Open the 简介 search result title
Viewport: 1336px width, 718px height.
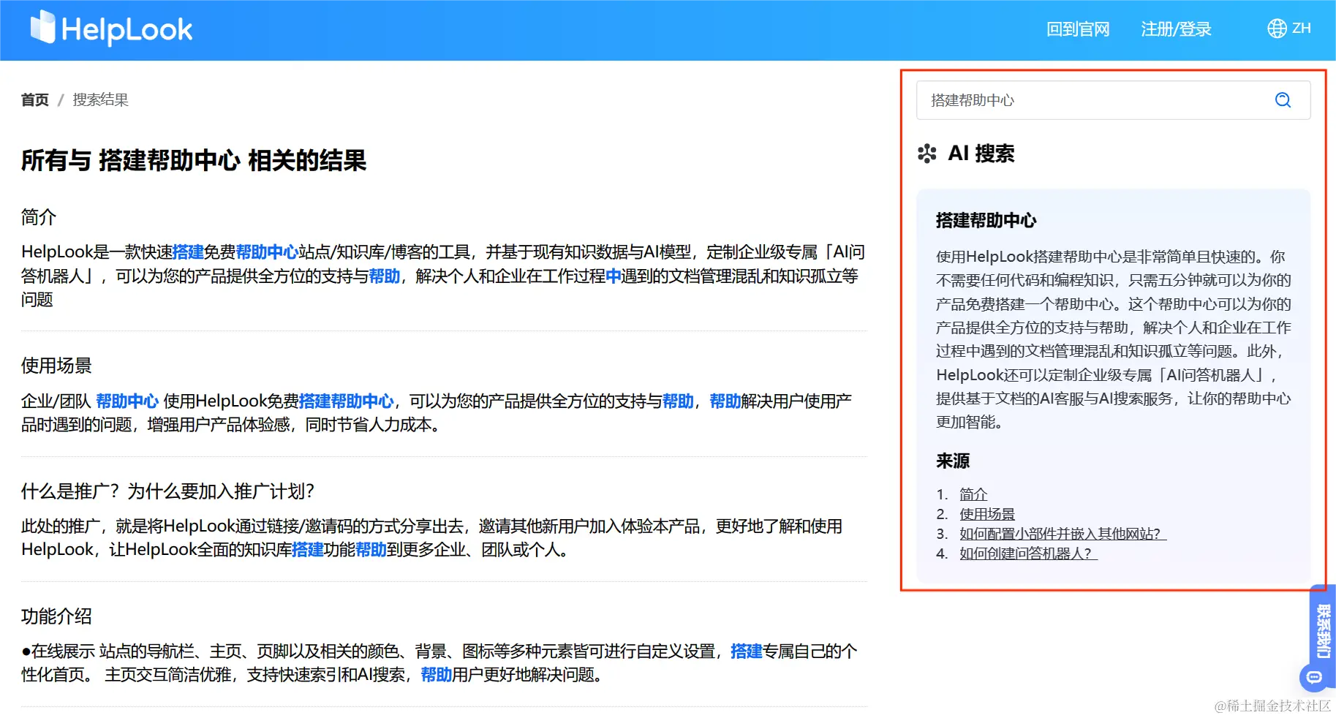pyautogui.click(x=39, y=217)
